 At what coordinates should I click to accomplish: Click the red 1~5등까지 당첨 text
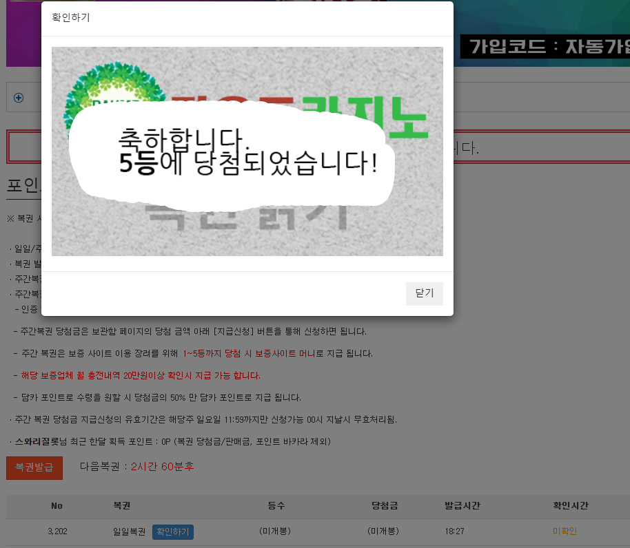pos(249,353)
